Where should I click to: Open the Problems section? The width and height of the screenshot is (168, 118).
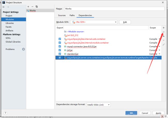[10, 49]
